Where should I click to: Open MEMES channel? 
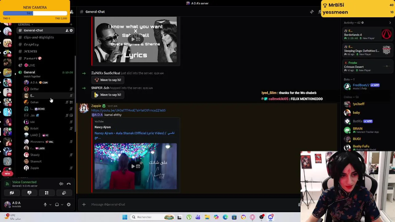pos(30,51)
